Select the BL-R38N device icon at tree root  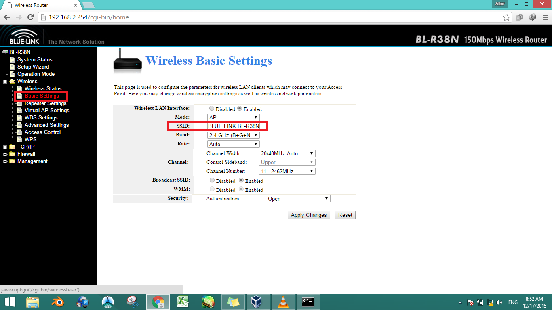point(5,52)
